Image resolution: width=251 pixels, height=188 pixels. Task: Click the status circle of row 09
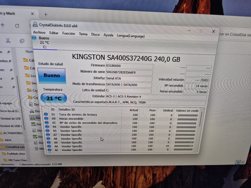[x=46, y=118]
